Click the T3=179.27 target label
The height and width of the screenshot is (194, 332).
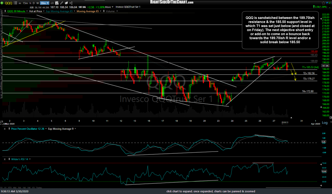(309, 79)
